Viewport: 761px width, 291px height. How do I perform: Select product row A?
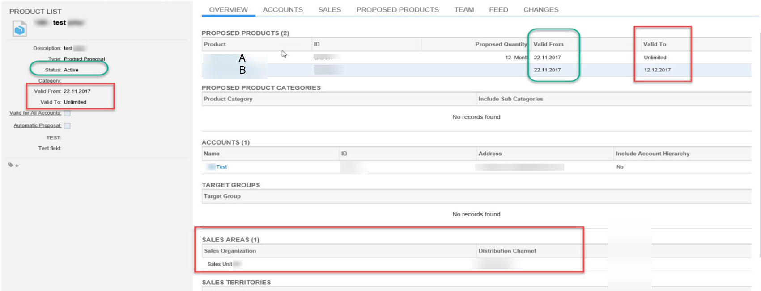point(476,58)
